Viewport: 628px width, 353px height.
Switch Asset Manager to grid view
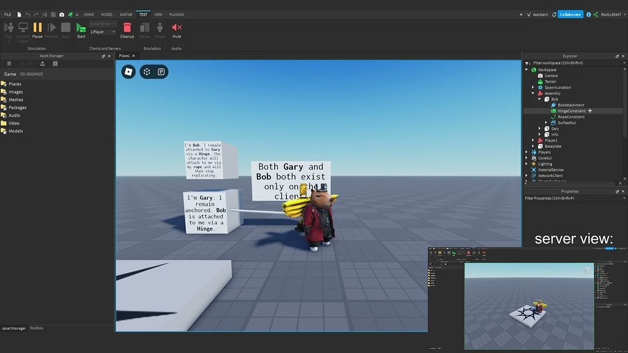55,64
